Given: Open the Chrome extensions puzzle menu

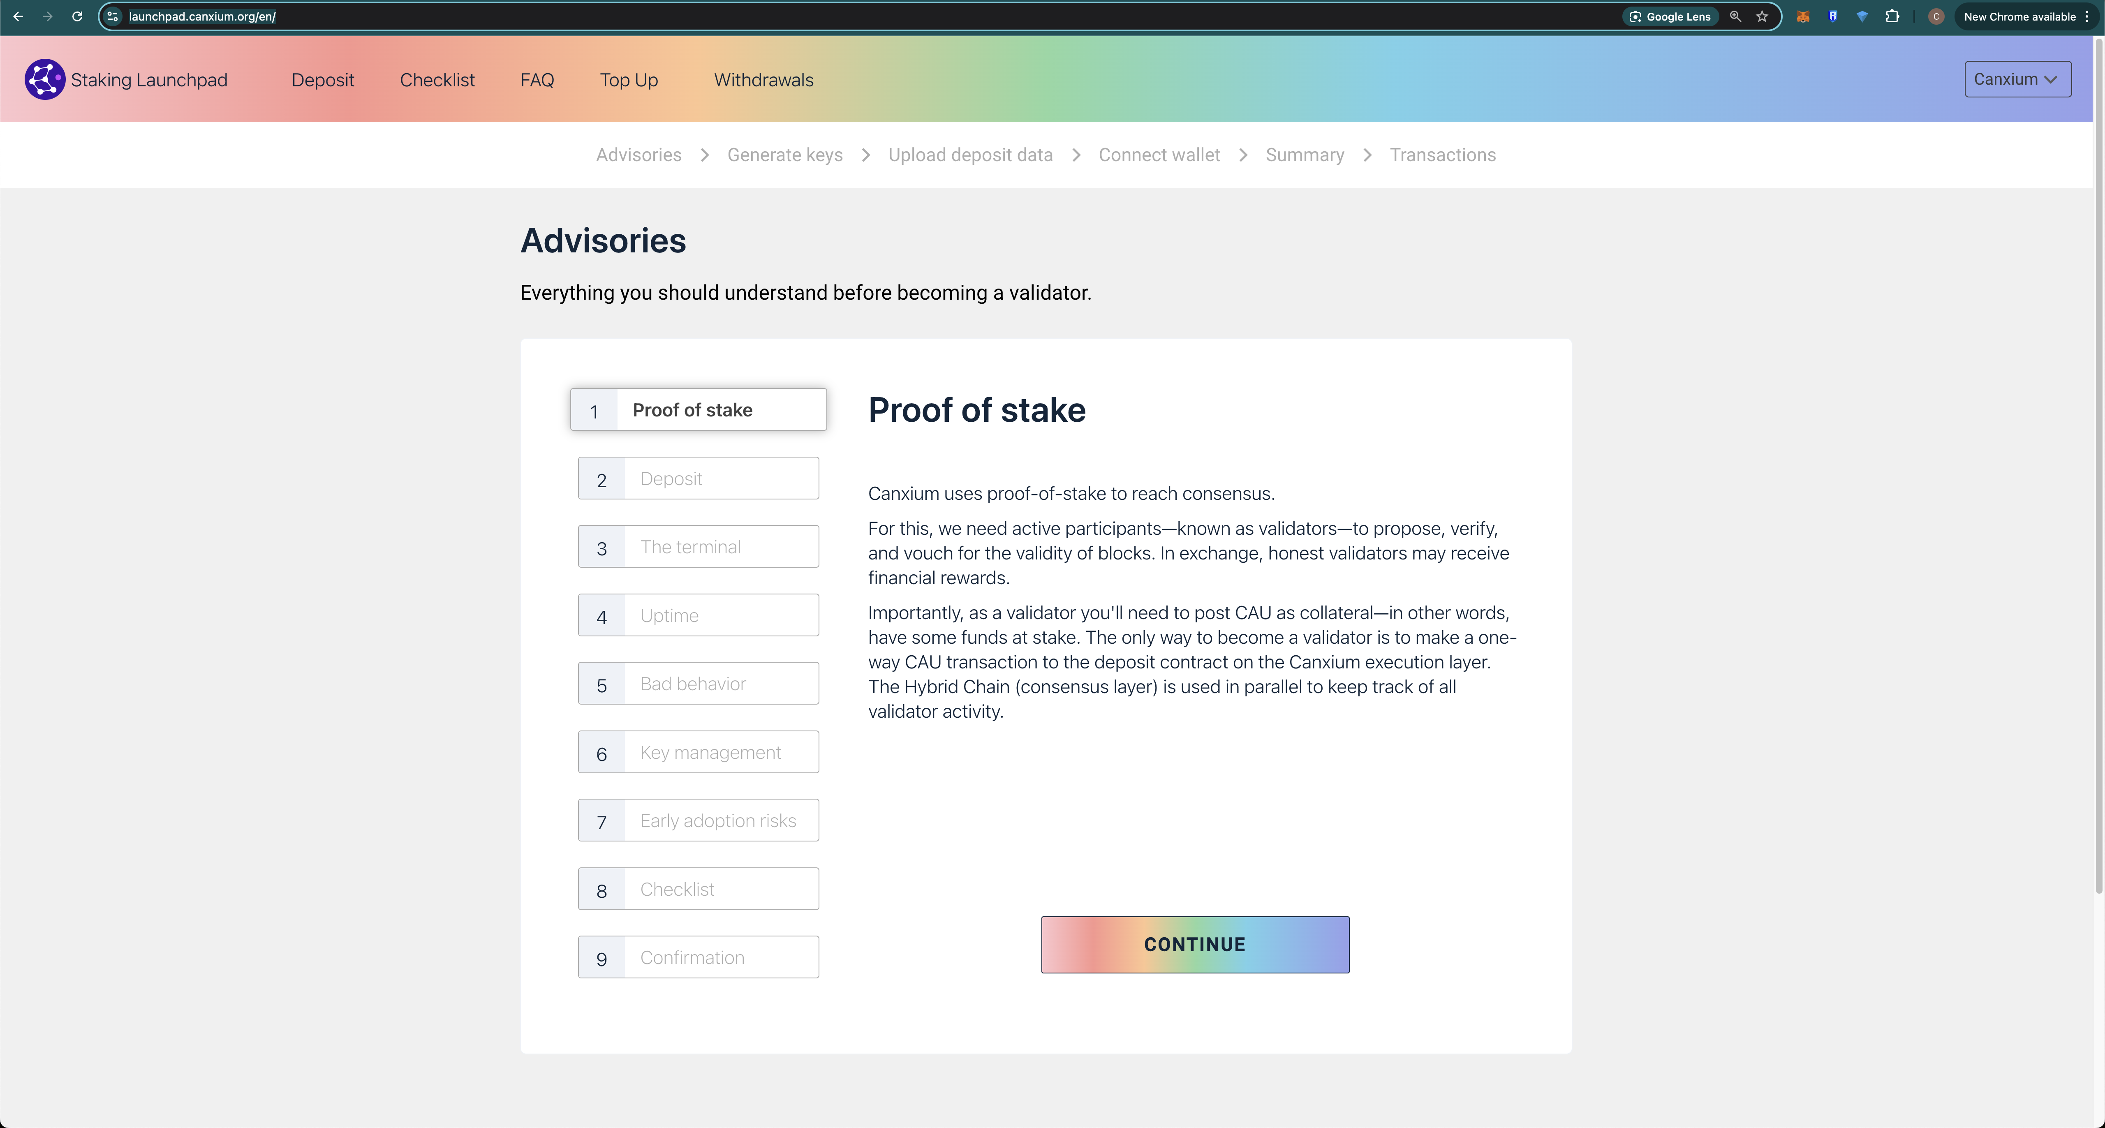Looking at the screenshot, I should click(1892, 16).
